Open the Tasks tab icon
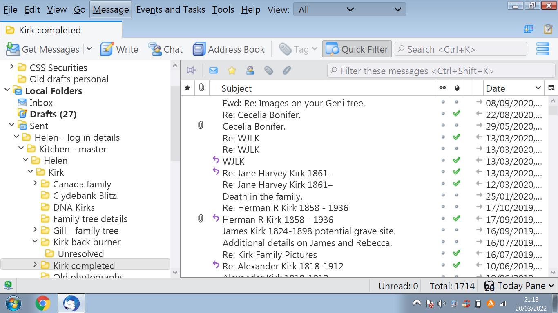This screenshot has height=313, width=558. pyautogui.click(x=548, y=29)
